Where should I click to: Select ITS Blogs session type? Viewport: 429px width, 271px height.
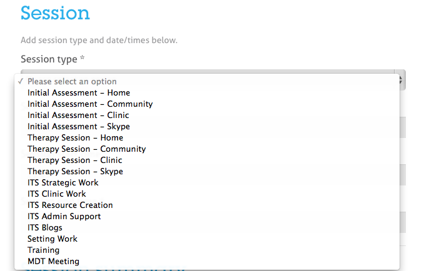pyautogui.click(x=44, y=228)
